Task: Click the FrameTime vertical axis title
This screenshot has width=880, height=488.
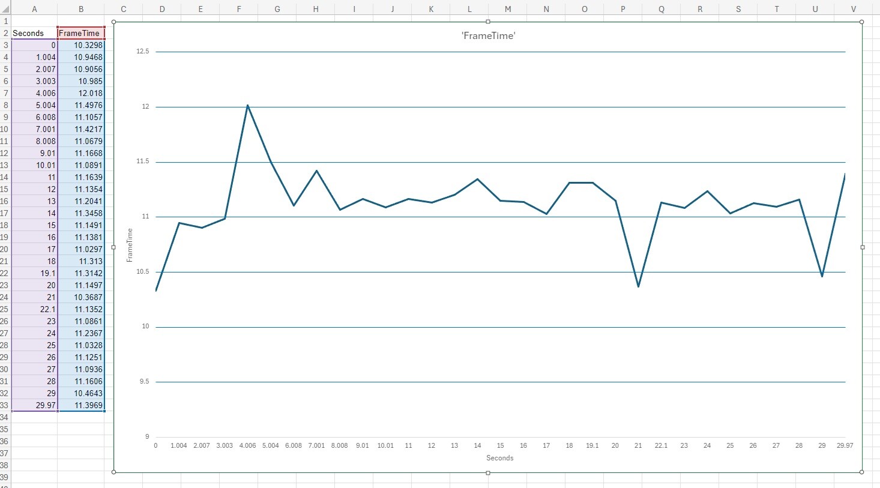Action: point(130,246)
